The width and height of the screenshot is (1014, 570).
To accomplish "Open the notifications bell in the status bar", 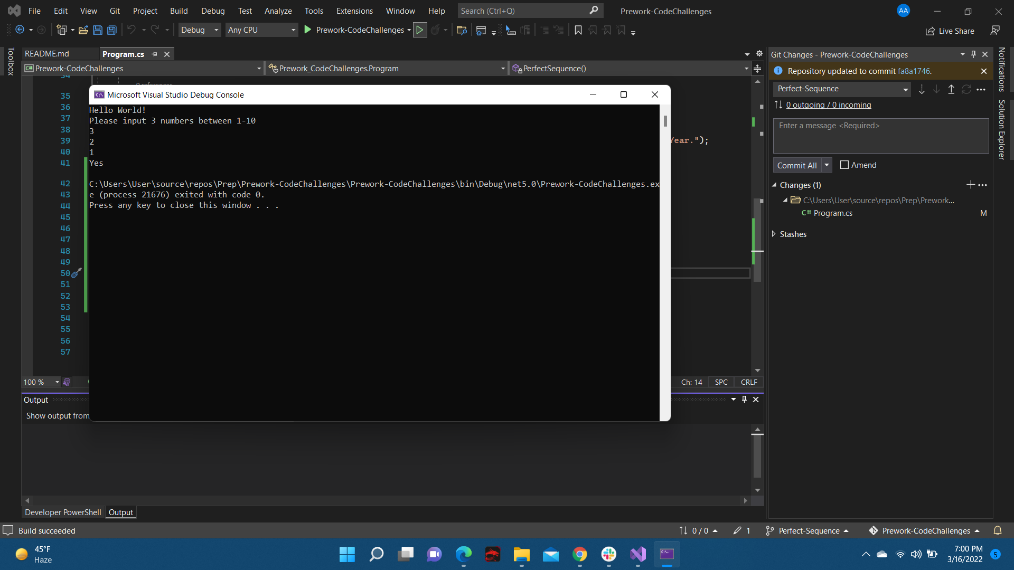I will 998,530.
